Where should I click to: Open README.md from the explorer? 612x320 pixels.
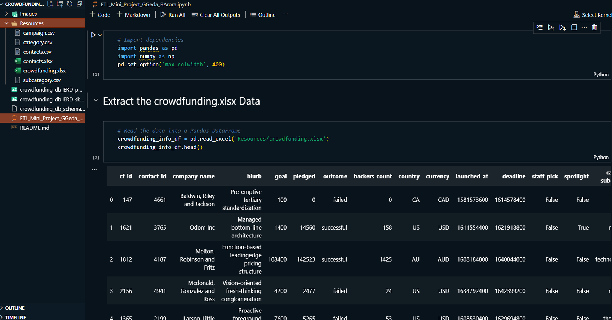(x=35, y=128)
